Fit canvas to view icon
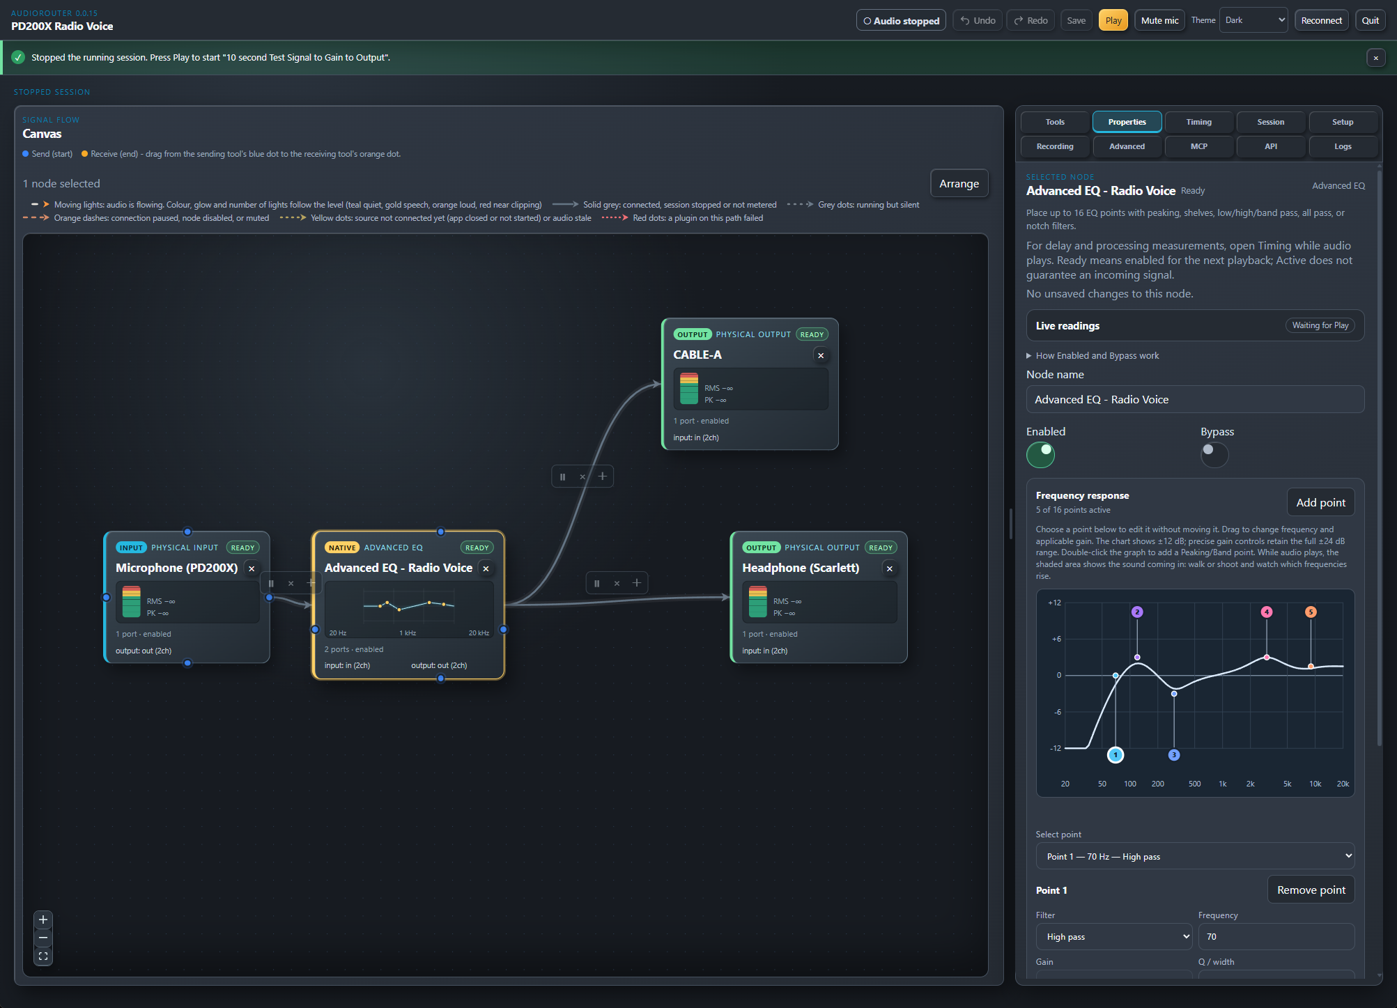The image size is (1397, 1008). pyautogui.click(x=43, y=956)
